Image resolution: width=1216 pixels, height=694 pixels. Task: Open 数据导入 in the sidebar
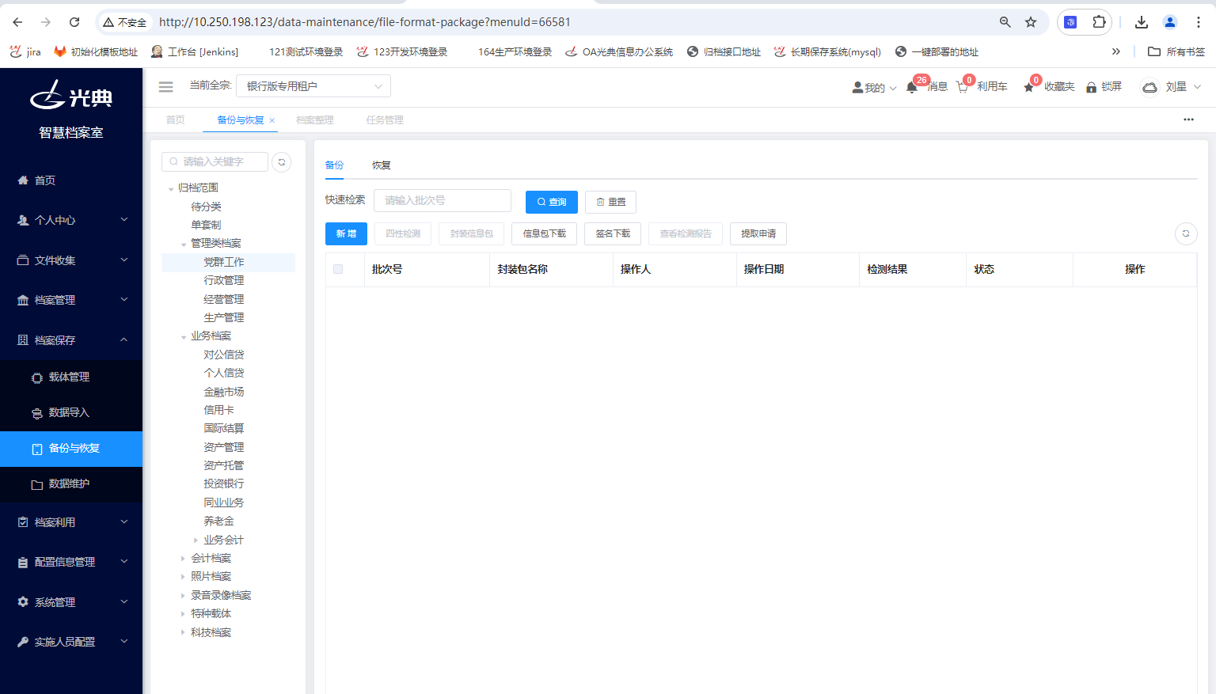tap(71, 413)
